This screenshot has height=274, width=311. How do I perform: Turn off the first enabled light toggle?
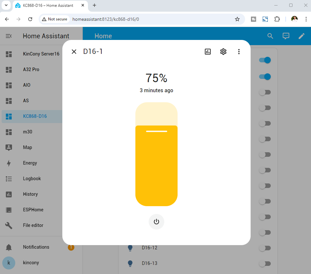(265, 60)
